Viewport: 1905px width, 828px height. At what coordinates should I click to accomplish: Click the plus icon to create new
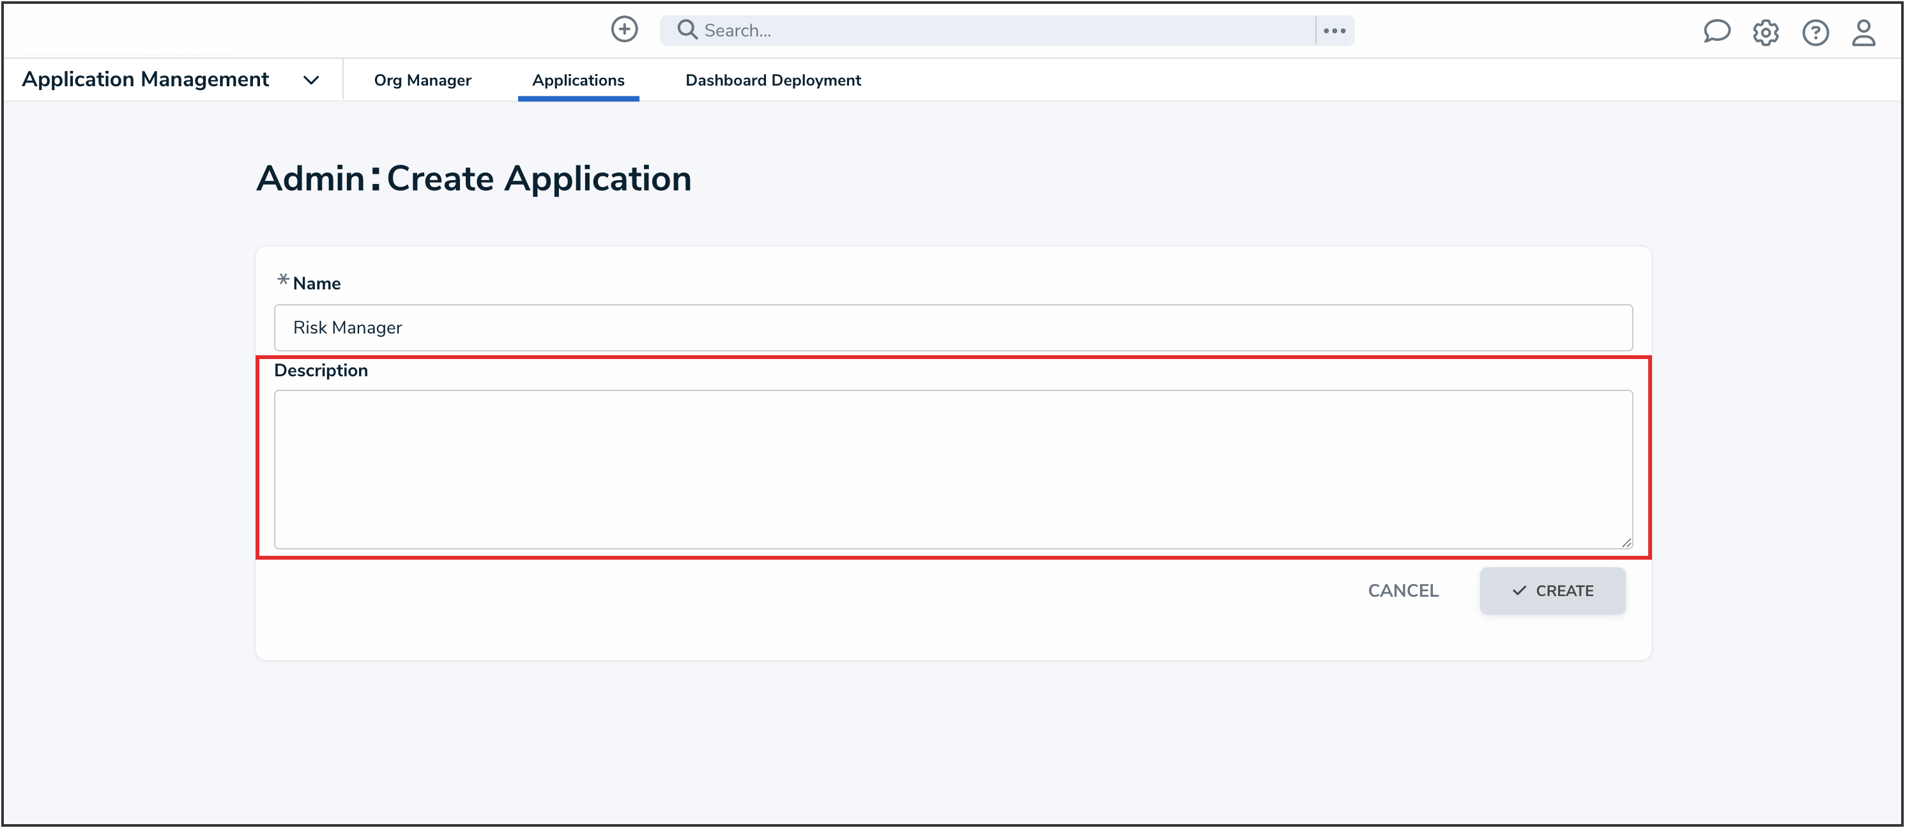tap(624, 29)
